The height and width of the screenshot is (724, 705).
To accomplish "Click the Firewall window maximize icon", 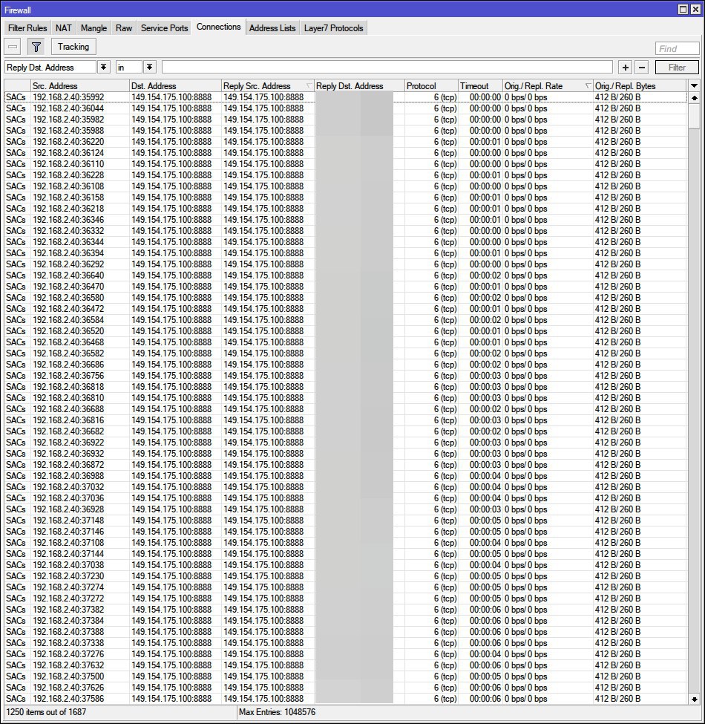I will 683,9.
